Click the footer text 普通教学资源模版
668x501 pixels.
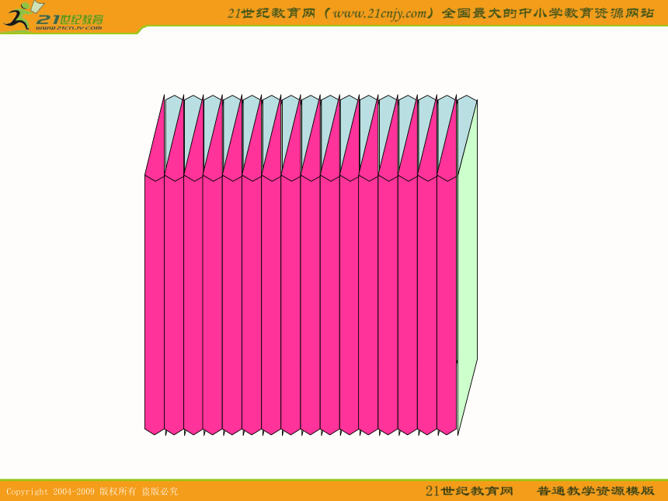coord(595,491)
